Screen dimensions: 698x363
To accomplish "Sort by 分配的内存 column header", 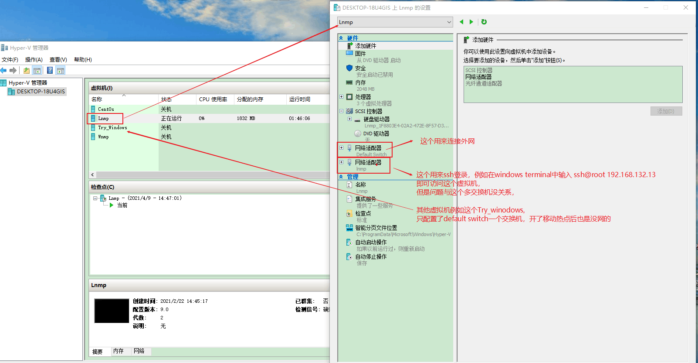I will 260,99.
